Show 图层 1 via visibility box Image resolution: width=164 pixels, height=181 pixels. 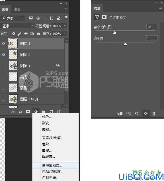click(x=3, y=66)
